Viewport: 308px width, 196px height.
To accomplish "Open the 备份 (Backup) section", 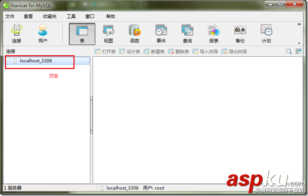I will pyautogui.click(x=240, y=34).
